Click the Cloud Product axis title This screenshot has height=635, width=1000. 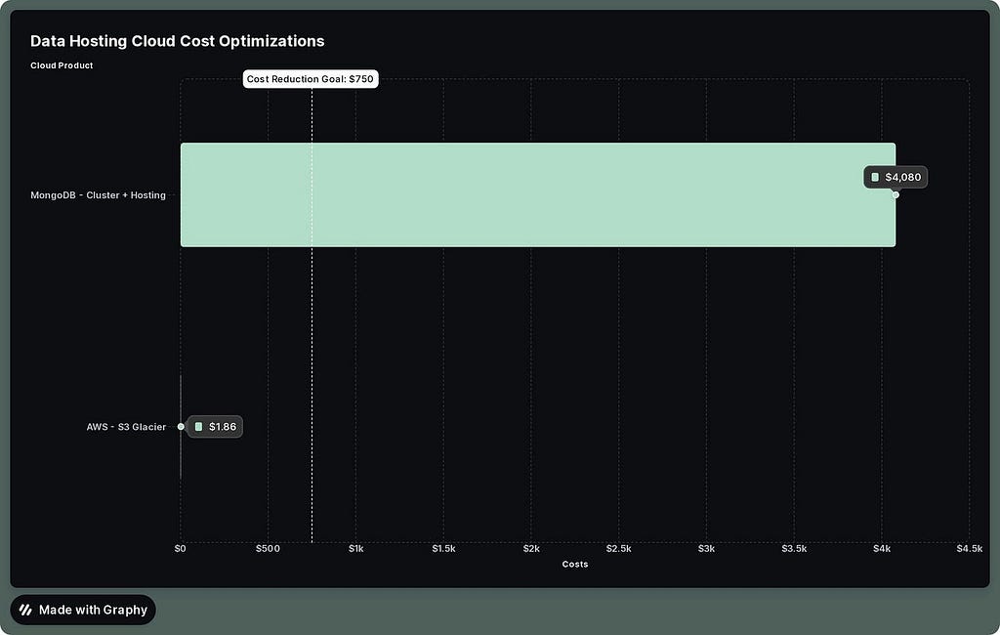click(x=62, y=65)
